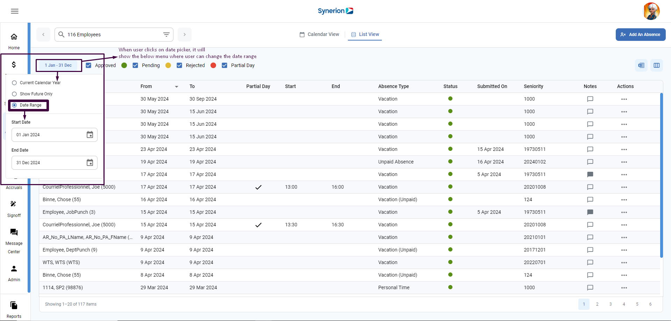Select Show Future Only option
This screenshot has width=671, height=321.
click(14, 94)
